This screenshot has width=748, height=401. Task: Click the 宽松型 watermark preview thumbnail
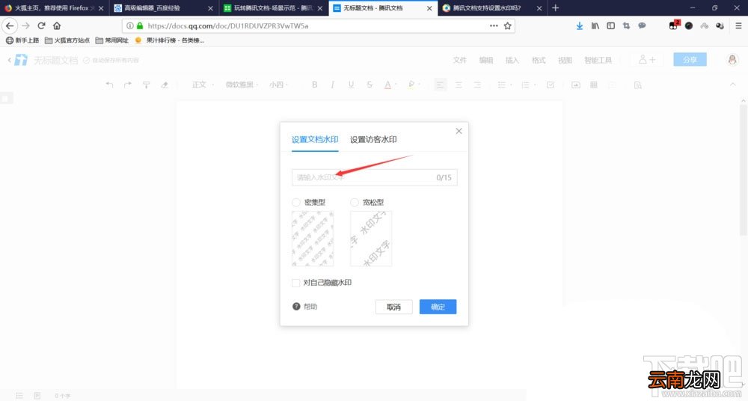(x=371, y=239)
